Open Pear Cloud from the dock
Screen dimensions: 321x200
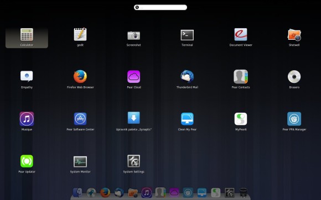point(174,193)
